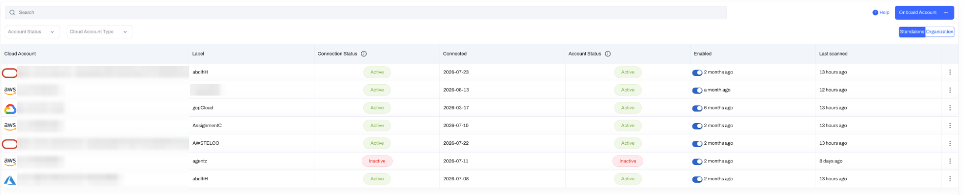Click '8 days ago' last scanned value
The height and width of the screenshot is (195, 964).
[x=831, y=161]
